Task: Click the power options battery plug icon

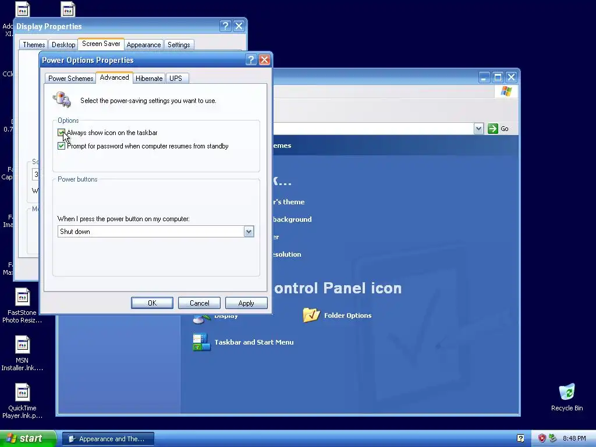Action: [x=62, y=100]
